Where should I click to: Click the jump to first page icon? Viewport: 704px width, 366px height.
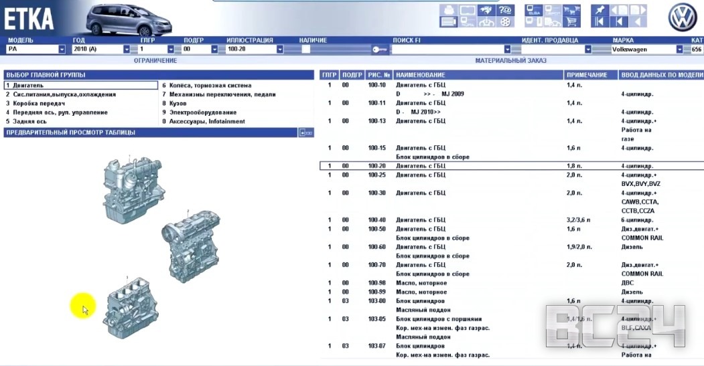coord(600,22)
